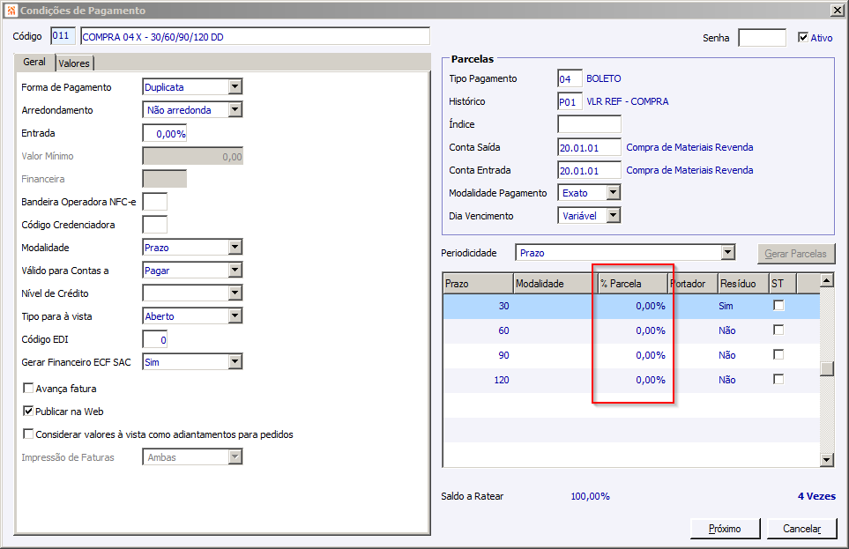Click the Resíduo value Sim in first row

(x=726, y=306)
